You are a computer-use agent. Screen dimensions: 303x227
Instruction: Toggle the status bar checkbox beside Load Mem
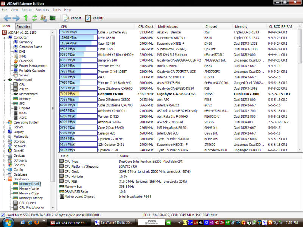[x=3, y=215]
